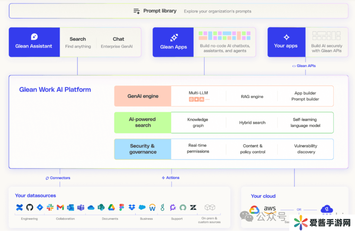Click the Glean APIs link
Image resolution: width=355 pixels, height=231 pixels.
tap(304, 66)
